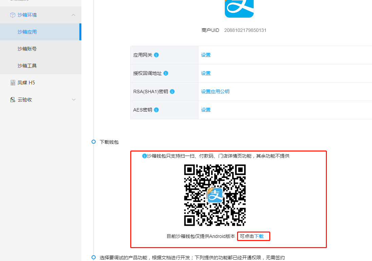
Task: Click the AES密钥 row label
Action: pos(142,110)
